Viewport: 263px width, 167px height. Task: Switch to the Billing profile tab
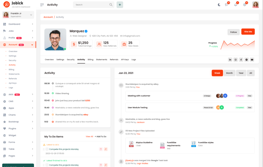(90, 60)
